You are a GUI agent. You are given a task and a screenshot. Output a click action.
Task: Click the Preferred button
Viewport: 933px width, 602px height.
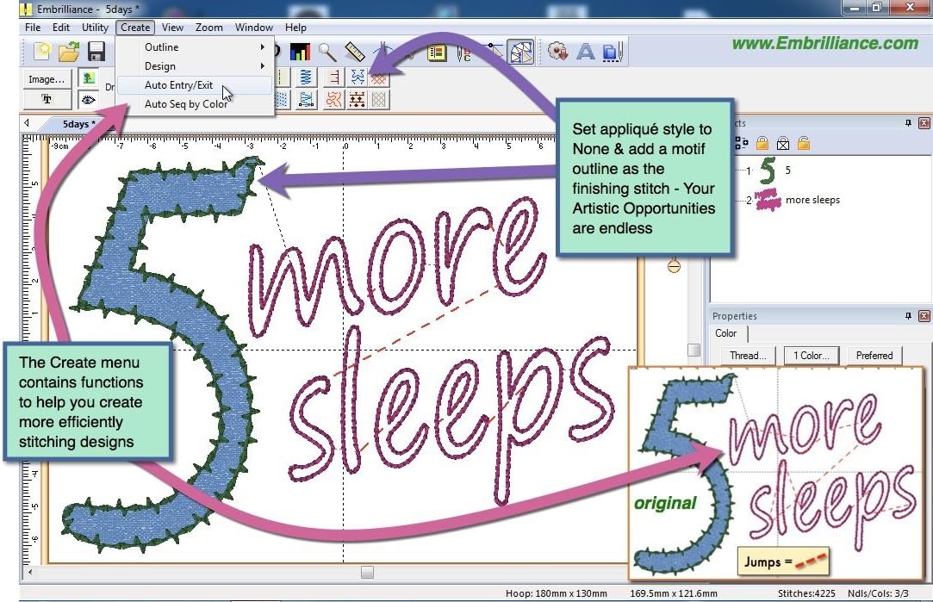coord(874,355)
